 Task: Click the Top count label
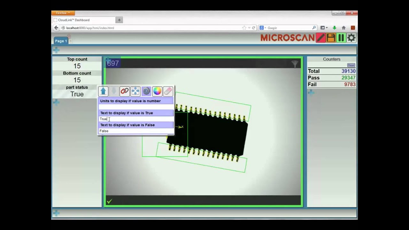77,59
